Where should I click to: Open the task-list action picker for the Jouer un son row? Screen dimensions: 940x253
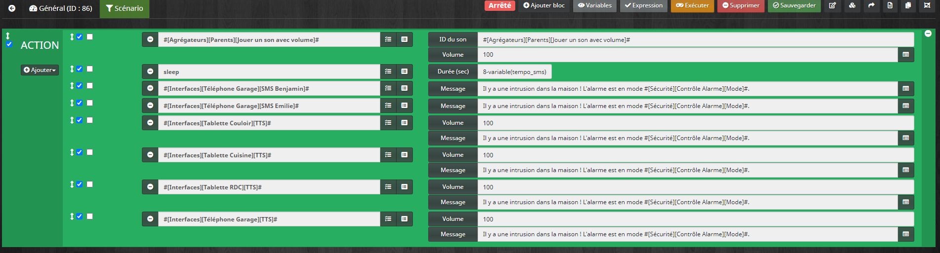[388, 39]
